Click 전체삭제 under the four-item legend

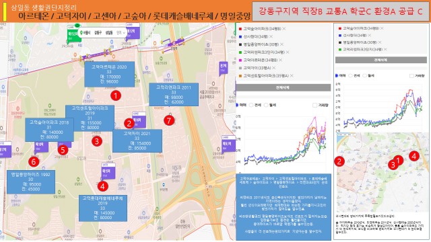coord(381,60)
